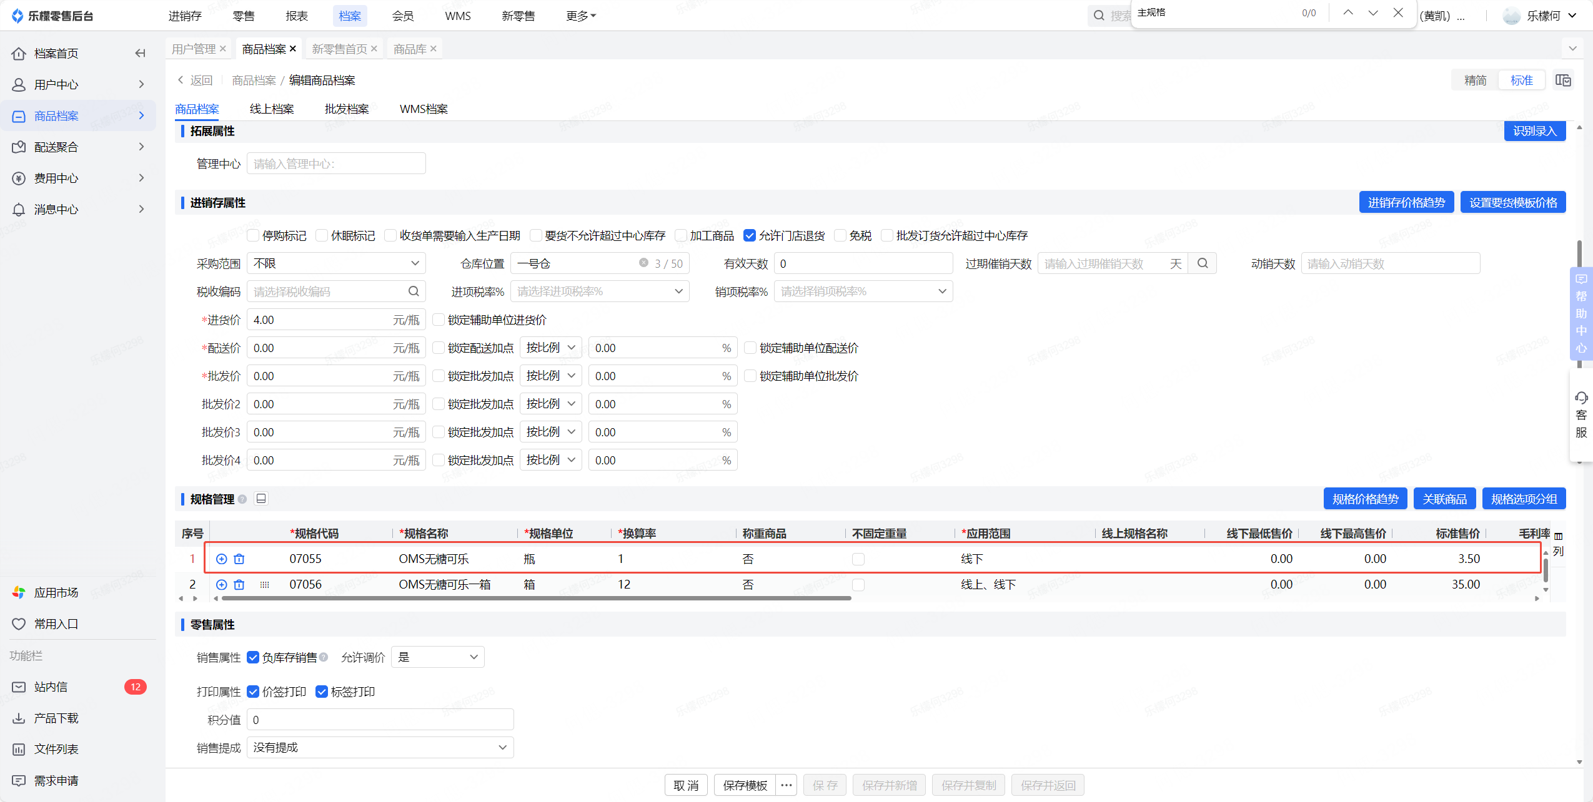Toggle the 负库存销售 checkbox
The height and width of the screenshot is (802, 1593).
coord(253,657)
